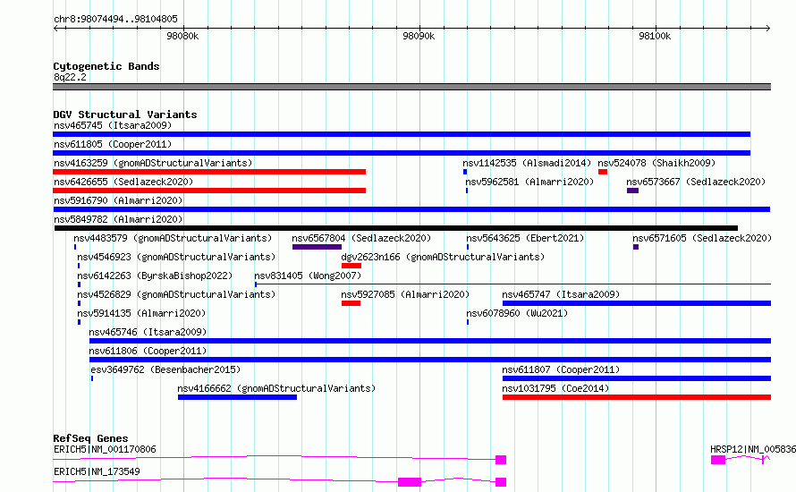
Task: Click nsv1142535 (Alsmadi2014) label
Action: tap(527, 163)
